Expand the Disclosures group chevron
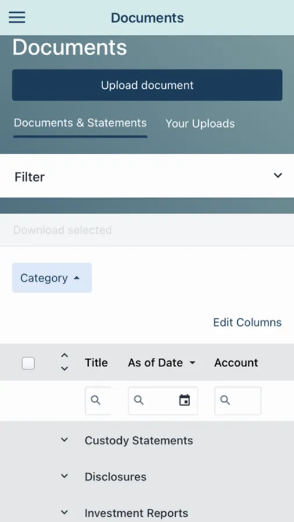The height and width of the screenshot is (522, 294). pos(64,476)
